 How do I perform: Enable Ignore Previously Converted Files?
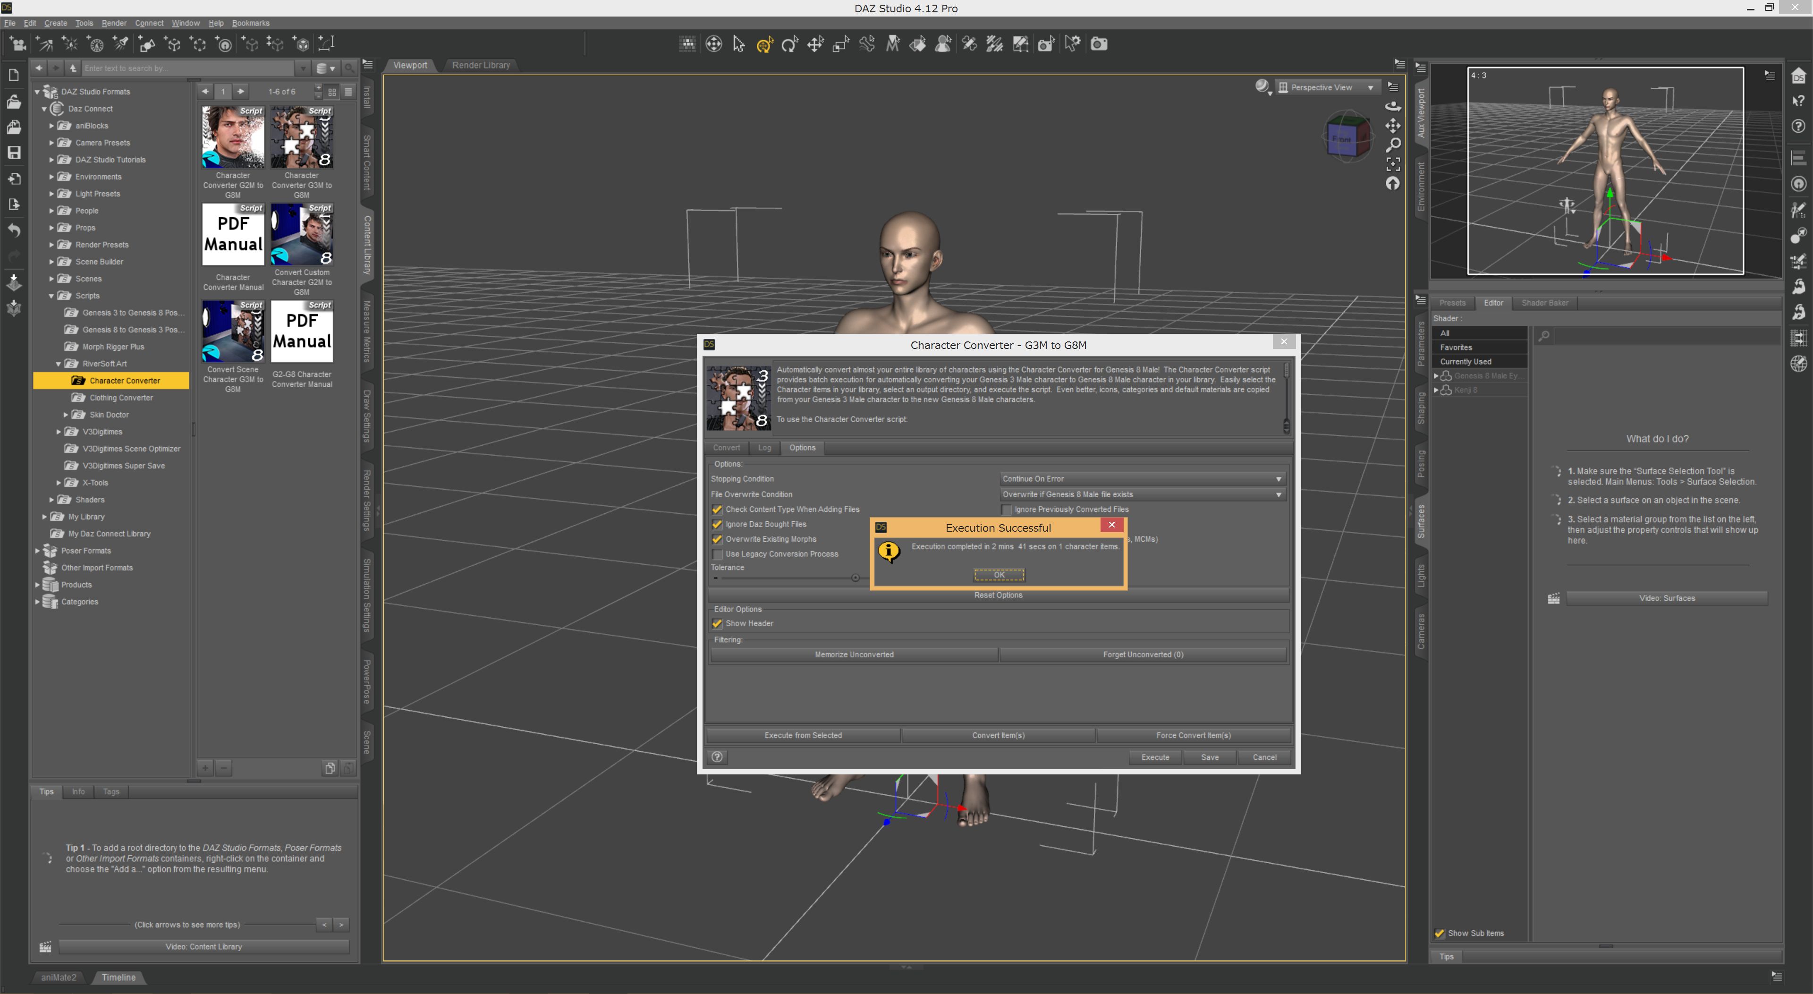pyautogui.click(x=1007, y=510)
